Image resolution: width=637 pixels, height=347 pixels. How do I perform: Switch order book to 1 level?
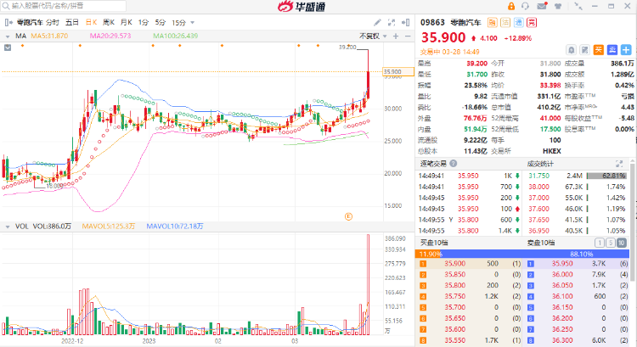[x=600, y=243]
